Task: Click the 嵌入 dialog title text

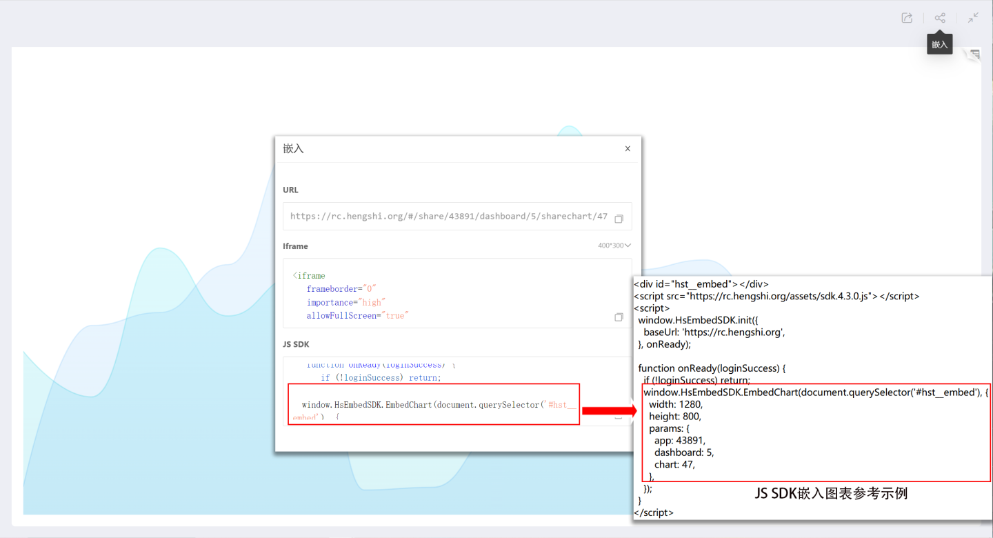Action: click(293, 148)
